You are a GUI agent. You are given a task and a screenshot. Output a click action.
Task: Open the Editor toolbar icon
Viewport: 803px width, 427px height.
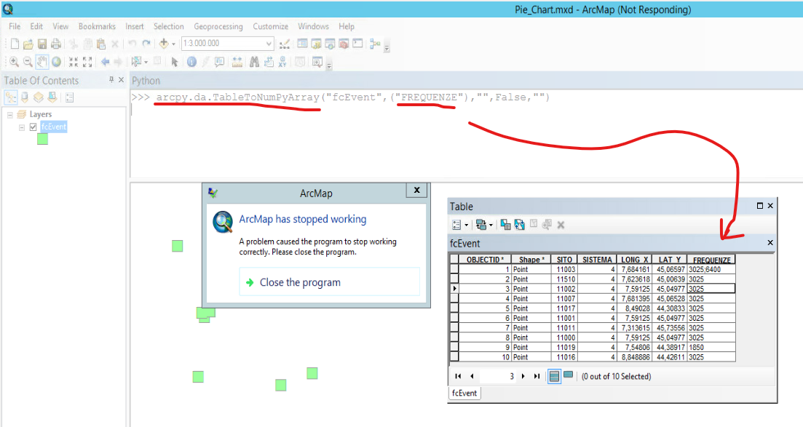(x=284, y=44)
